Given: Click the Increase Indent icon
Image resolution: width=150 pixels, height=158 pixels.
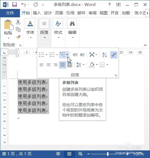Looking at the screenshot, I should tap(82, 55).
